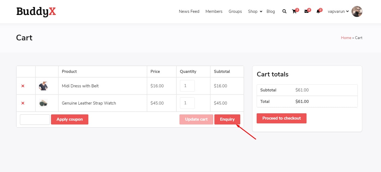Click the coupon code input field
The height and width of the screenshot is (172, 381).
(35, 120)
